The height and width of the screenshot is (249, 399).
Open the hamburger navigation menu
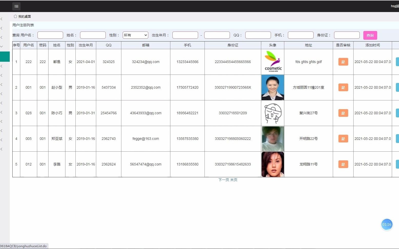(16, 6)
